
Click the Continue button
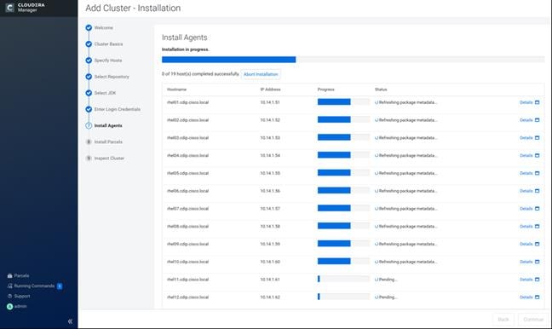pyautogui.click(x=533, y=319)
